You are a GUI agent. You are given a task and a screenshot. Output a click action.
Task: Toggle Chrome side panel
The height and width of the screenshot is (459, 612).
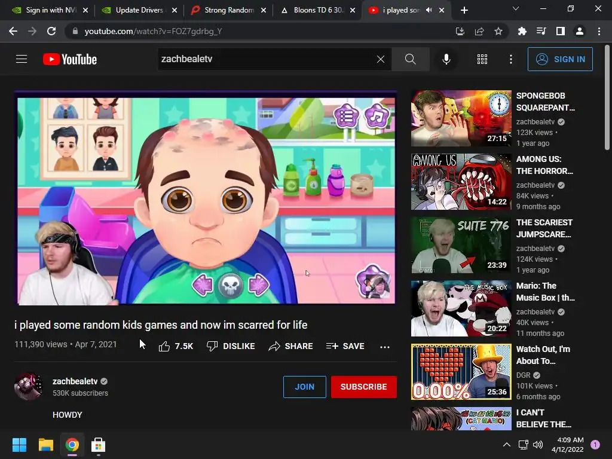[560, 31]
